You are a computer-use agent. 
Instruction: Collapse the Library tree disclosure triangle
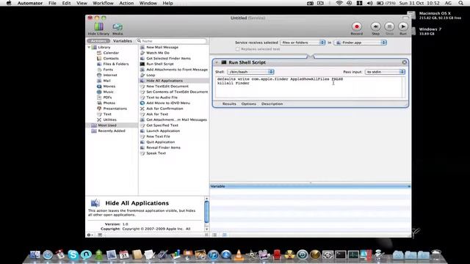tap(89, 47)
